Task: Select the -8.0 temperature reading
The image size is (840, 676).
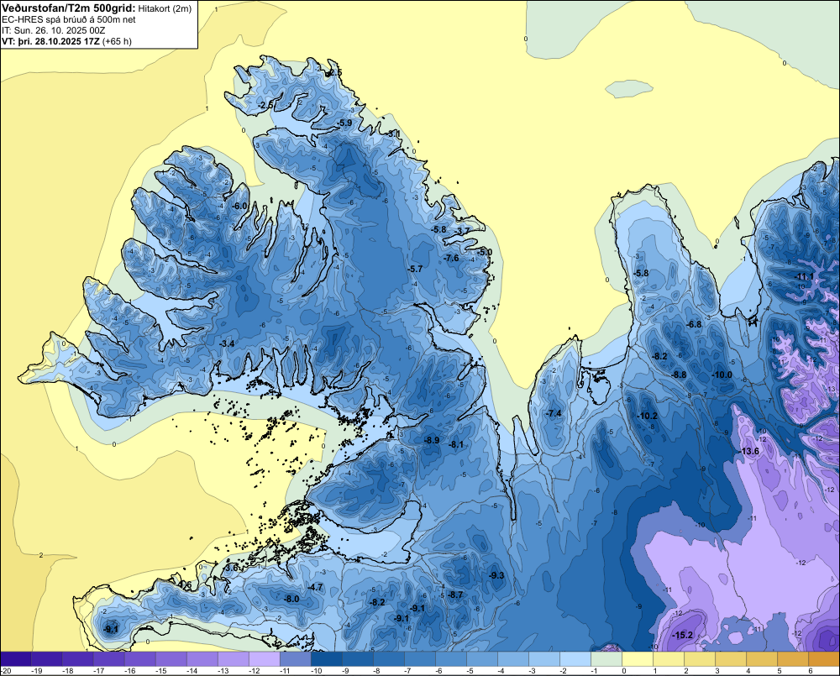Action: click(291, 600)
